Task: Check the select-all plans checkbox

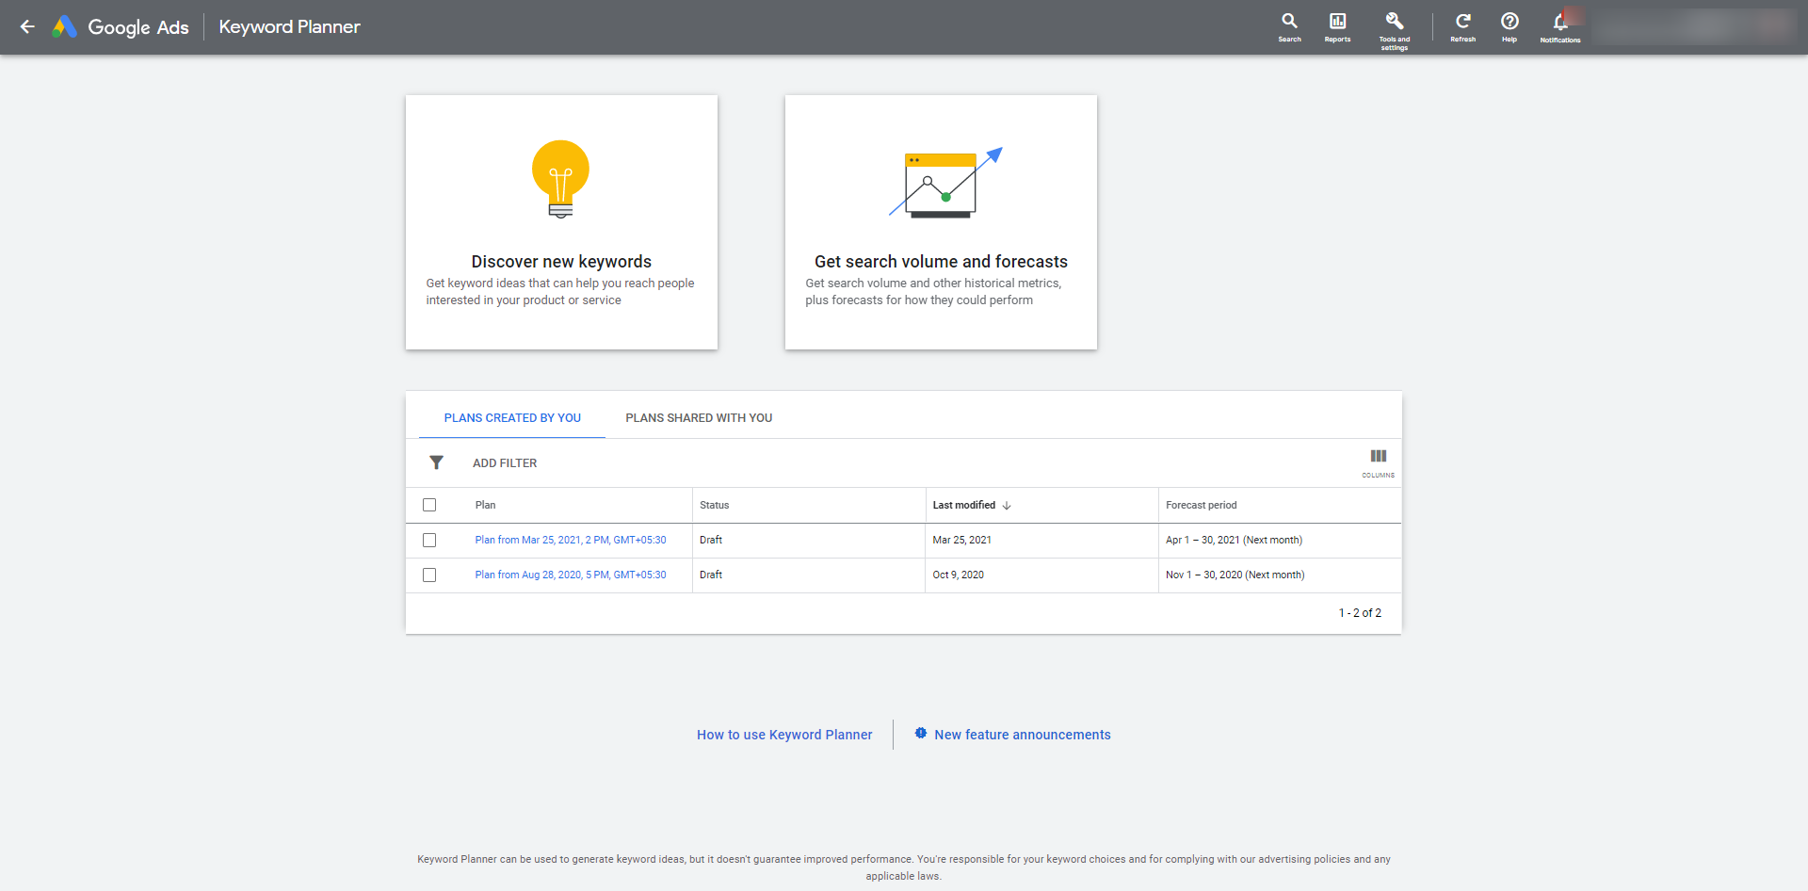Action: pyautogui.click(x=430, y=505)
